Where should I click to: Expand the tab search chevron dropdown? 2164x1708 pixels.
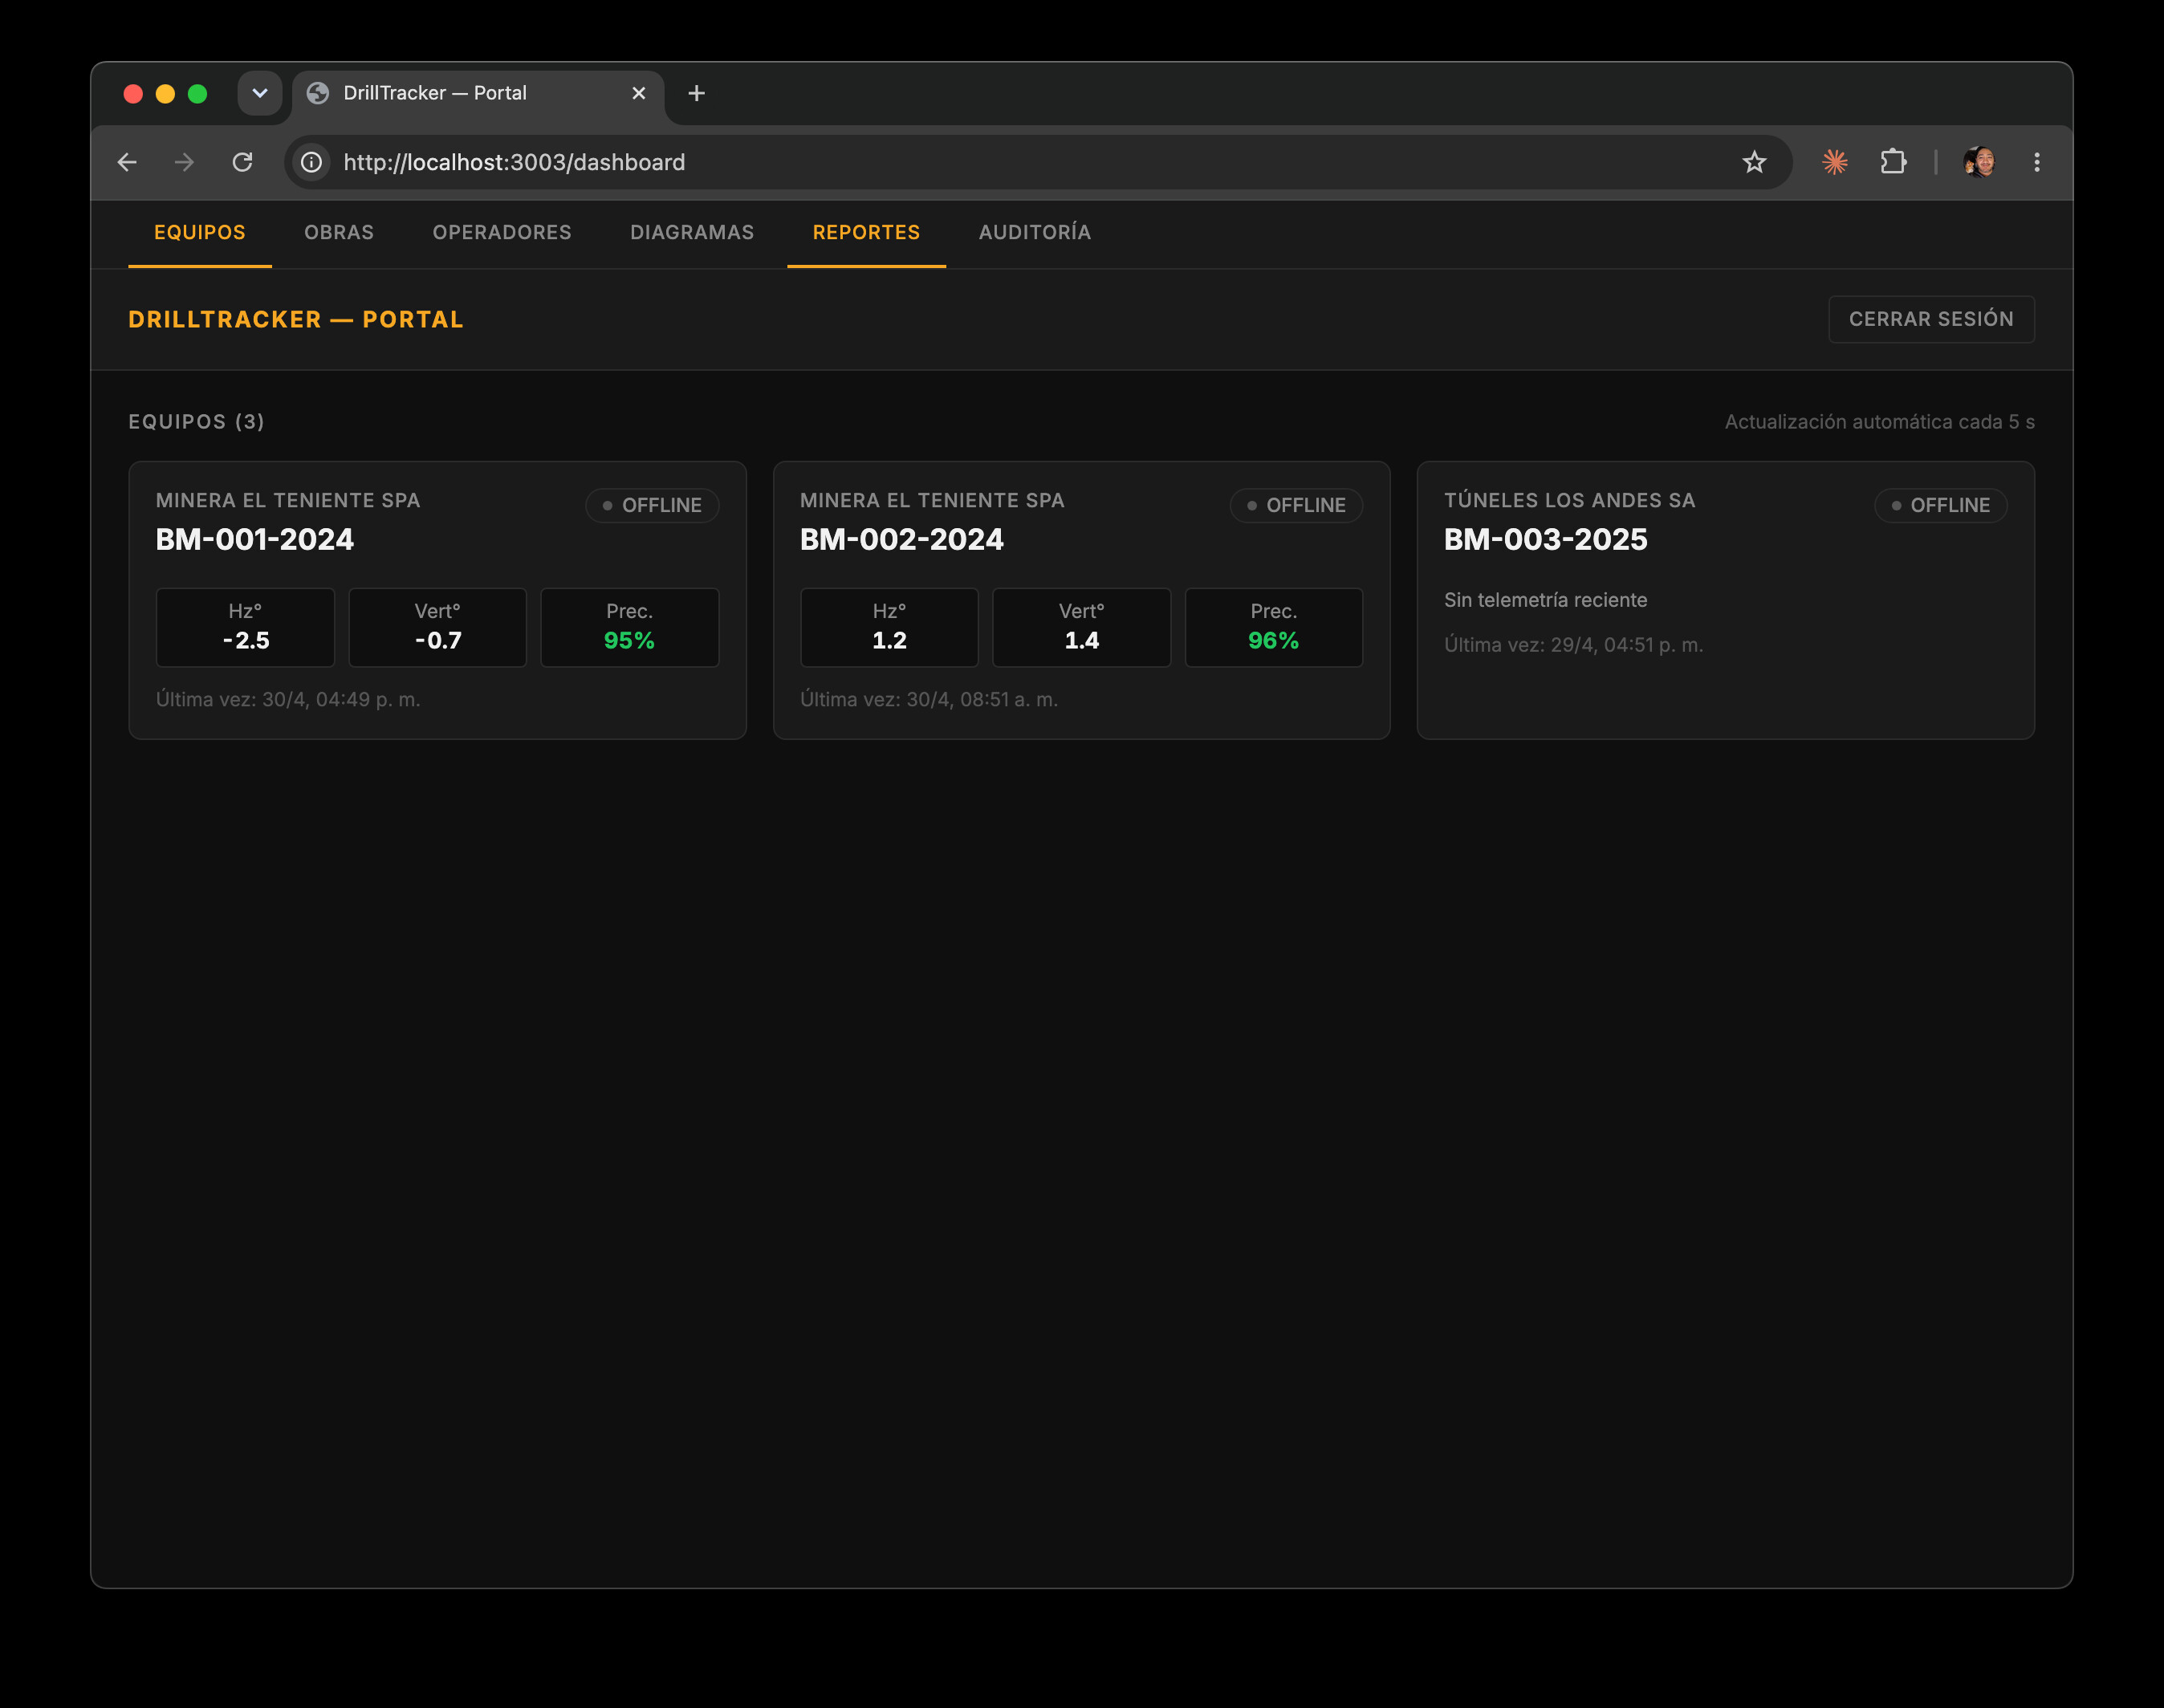260,93
